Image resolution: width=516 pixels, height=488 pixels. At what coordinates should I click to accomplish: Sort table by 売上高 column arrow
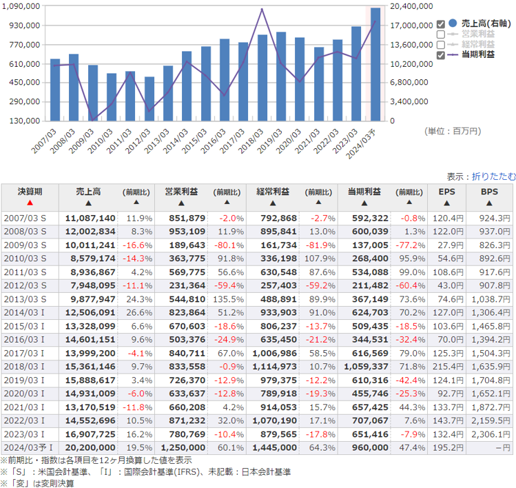coord(87,203)
